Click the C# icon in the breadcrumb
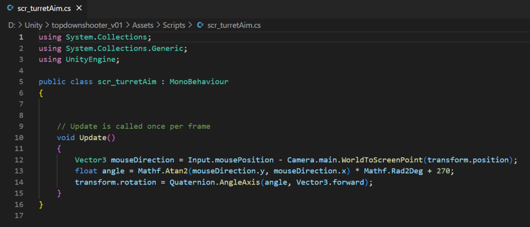Viewport: 530px width, 227px height. 200,24
